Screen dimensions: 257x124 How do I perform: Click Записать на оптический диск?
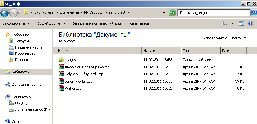pyautogui.click(x=98, y=23)
